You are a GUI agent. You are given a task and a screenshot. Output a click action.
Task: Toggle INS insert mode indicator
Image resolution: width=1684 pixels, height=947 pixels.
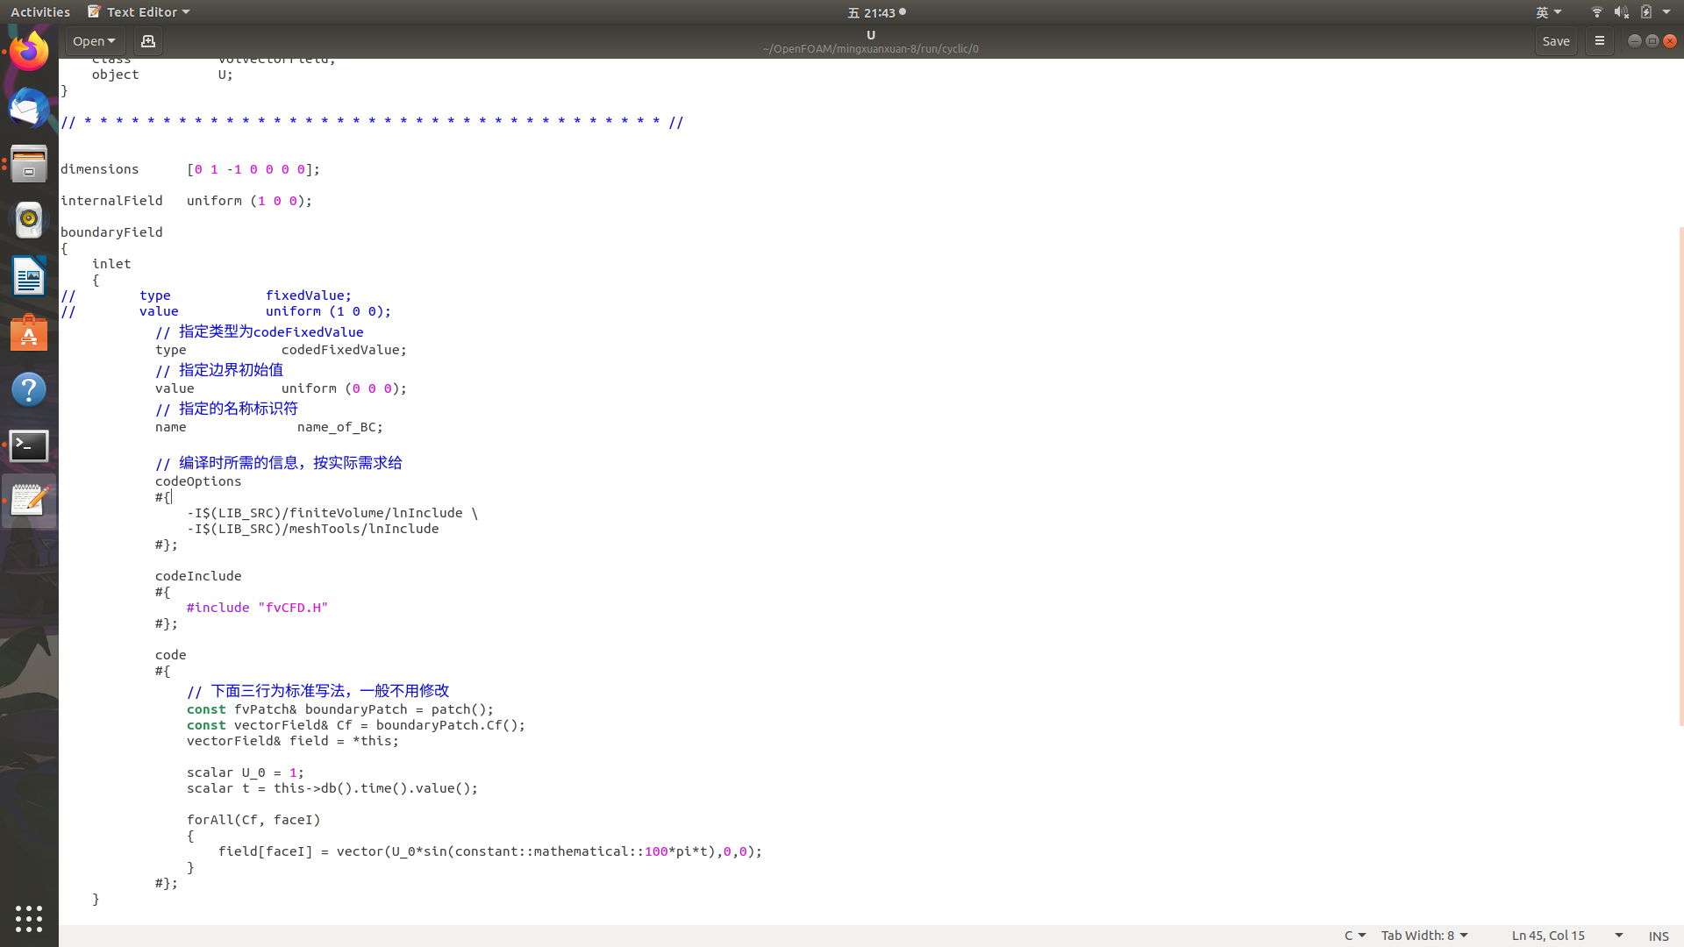coord(1659,936)
